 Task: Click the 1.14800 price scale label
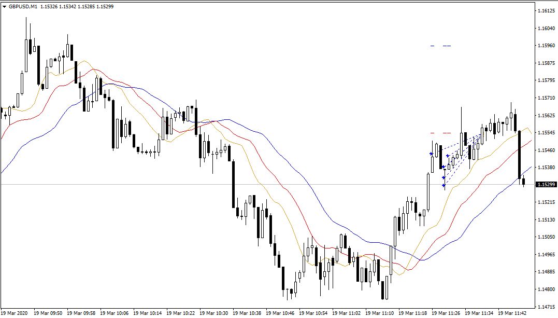click(x=546, y=289)
